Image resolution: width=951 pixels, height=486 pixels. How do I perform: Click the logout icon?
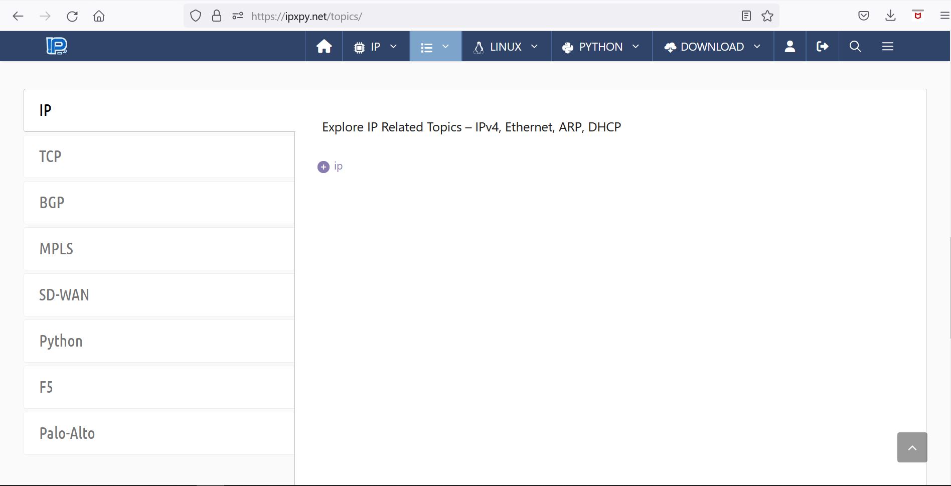coord(823,46)
